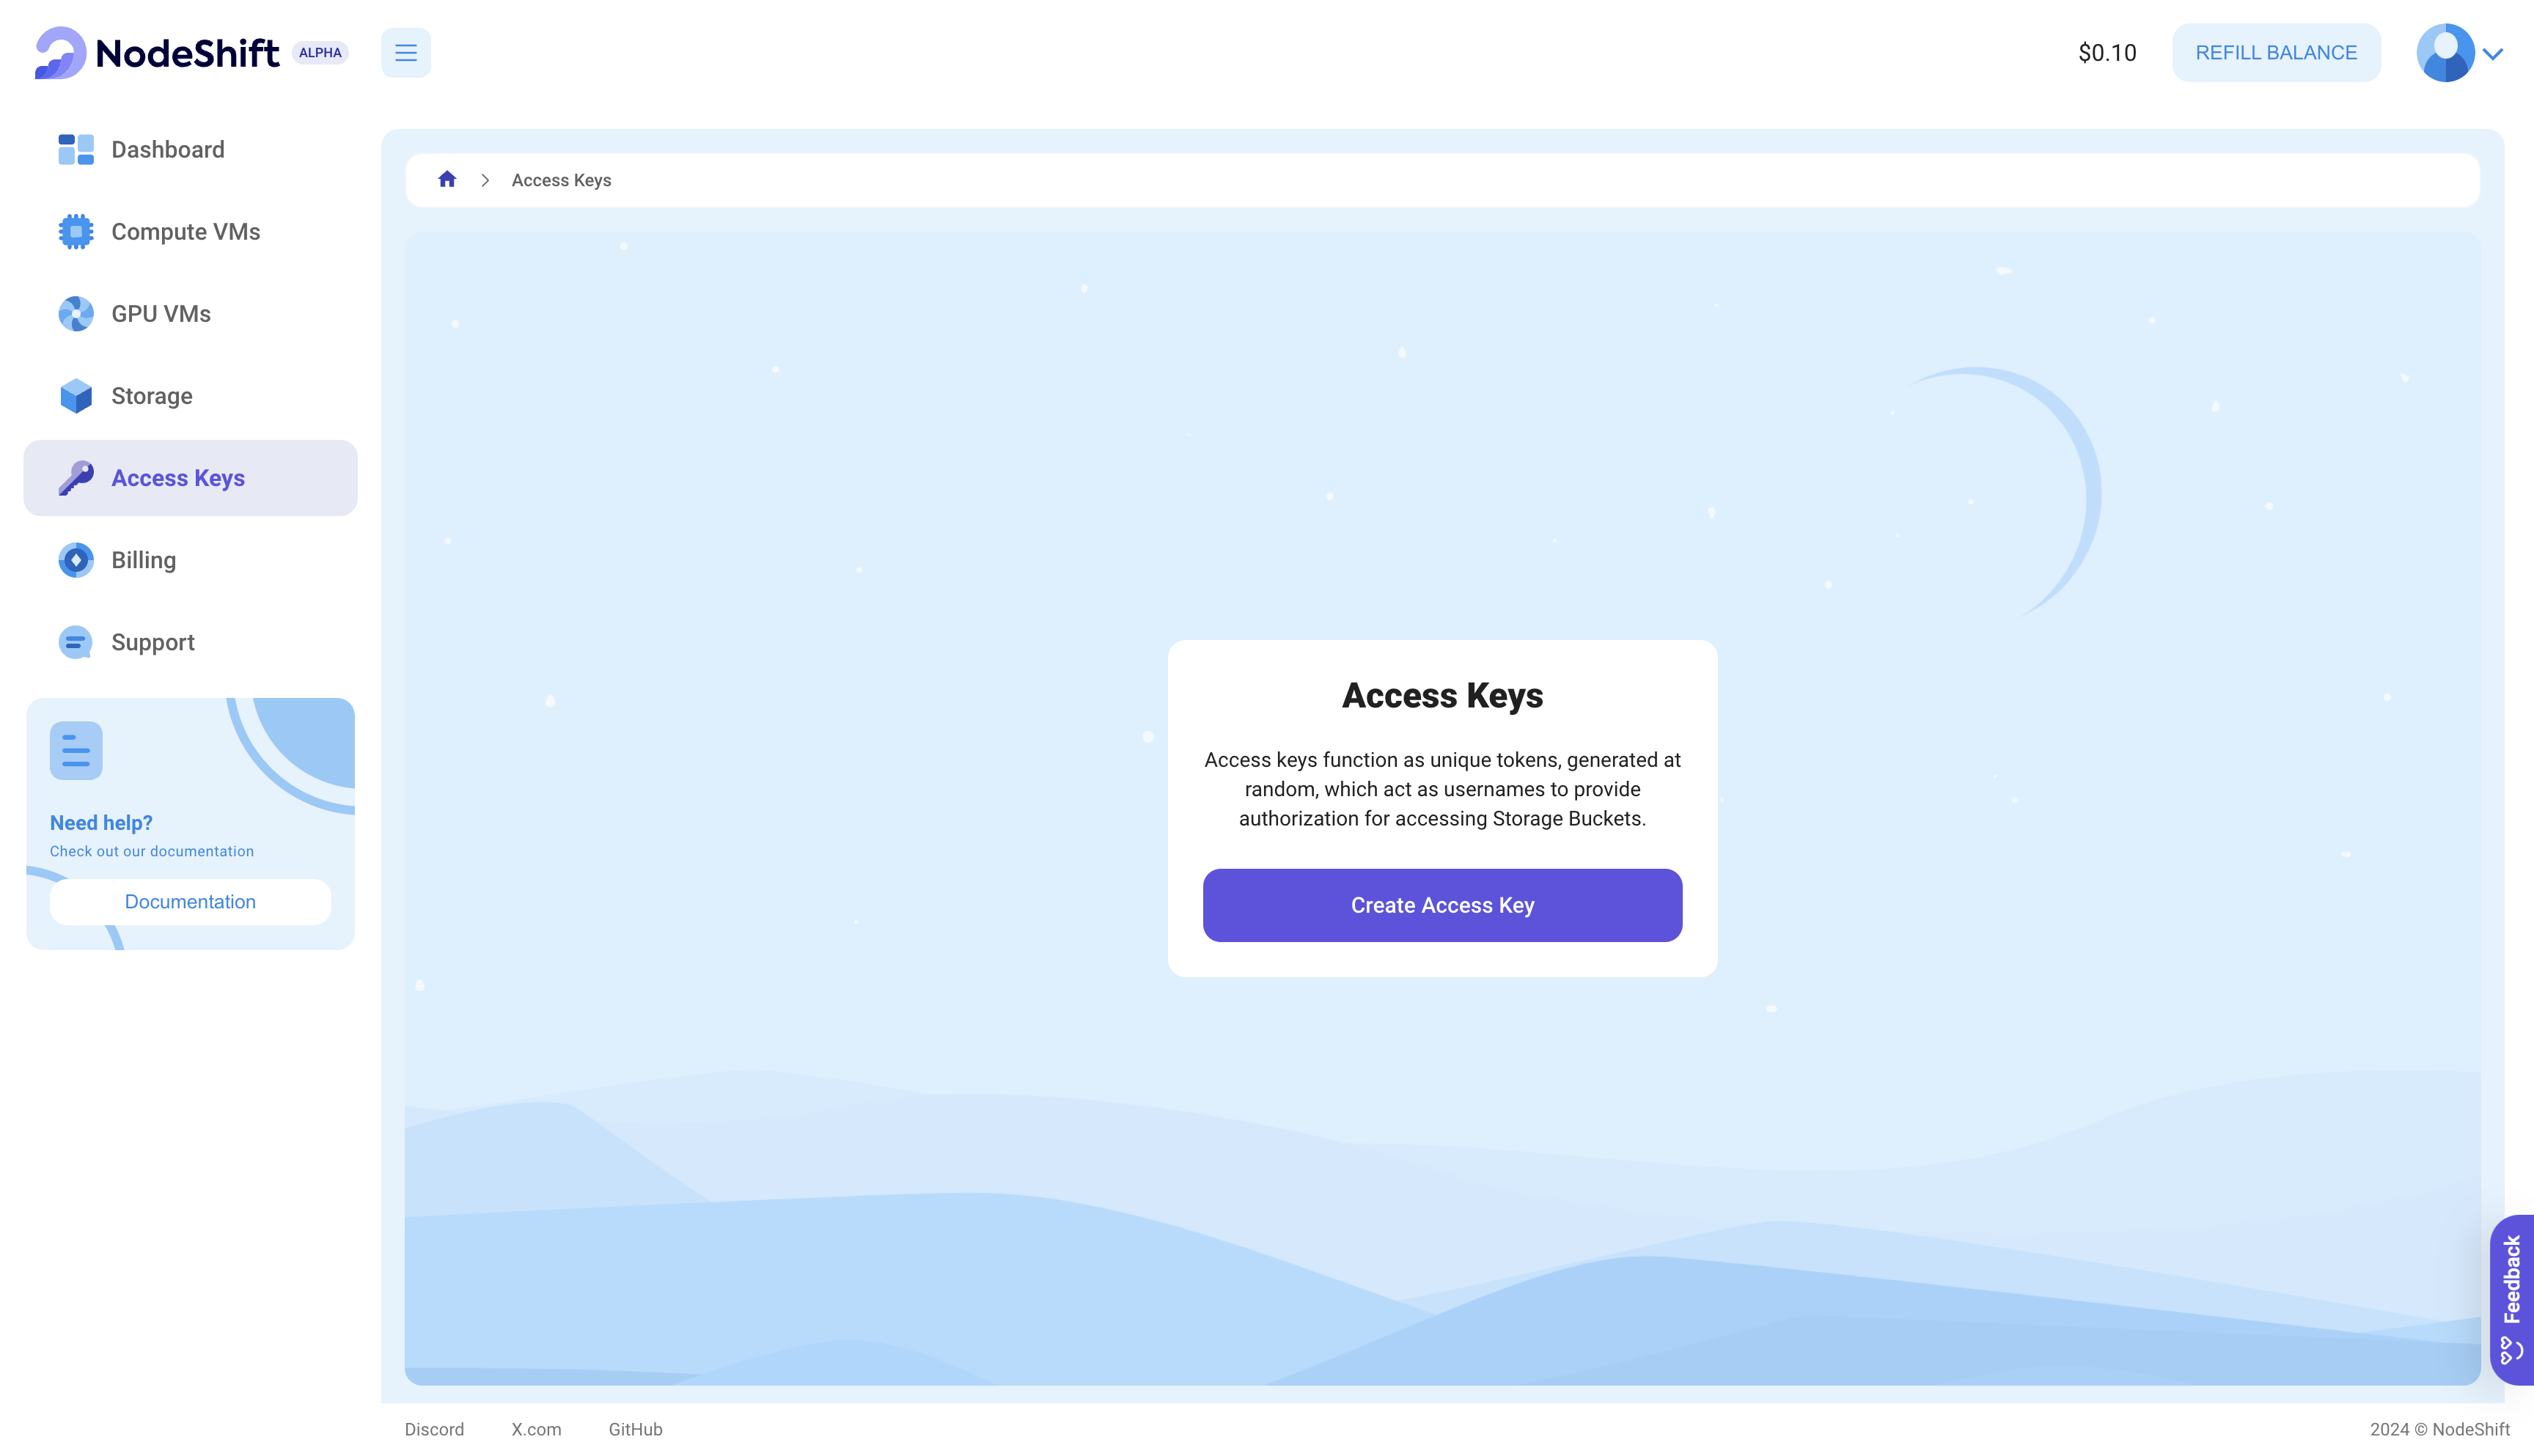Select the Billing diamond icon

coord(75,559)
